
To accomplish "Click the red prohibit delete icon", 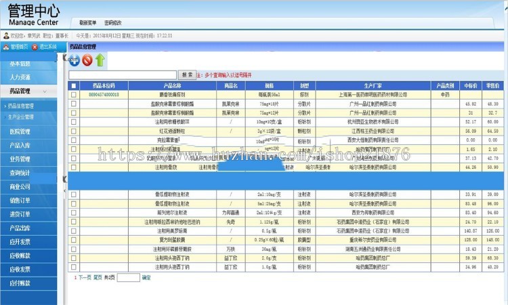I will (x=87, y=60).
